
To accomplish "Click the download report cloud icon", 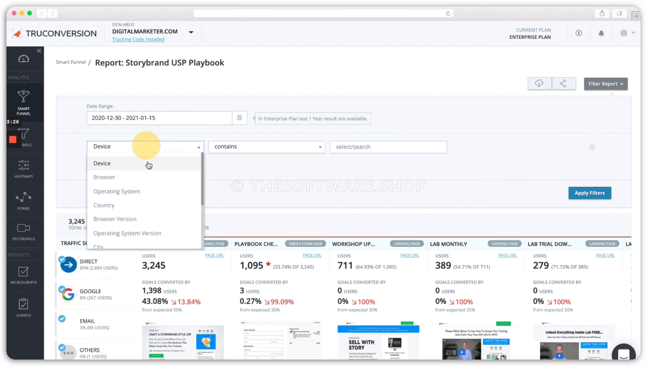I will [x=539, y=84].
